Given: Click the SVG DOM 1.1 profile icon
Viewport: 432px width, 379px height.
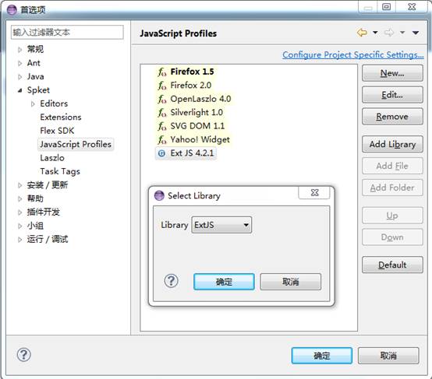Looking at the screenshot, I should (x=162, y=126).
